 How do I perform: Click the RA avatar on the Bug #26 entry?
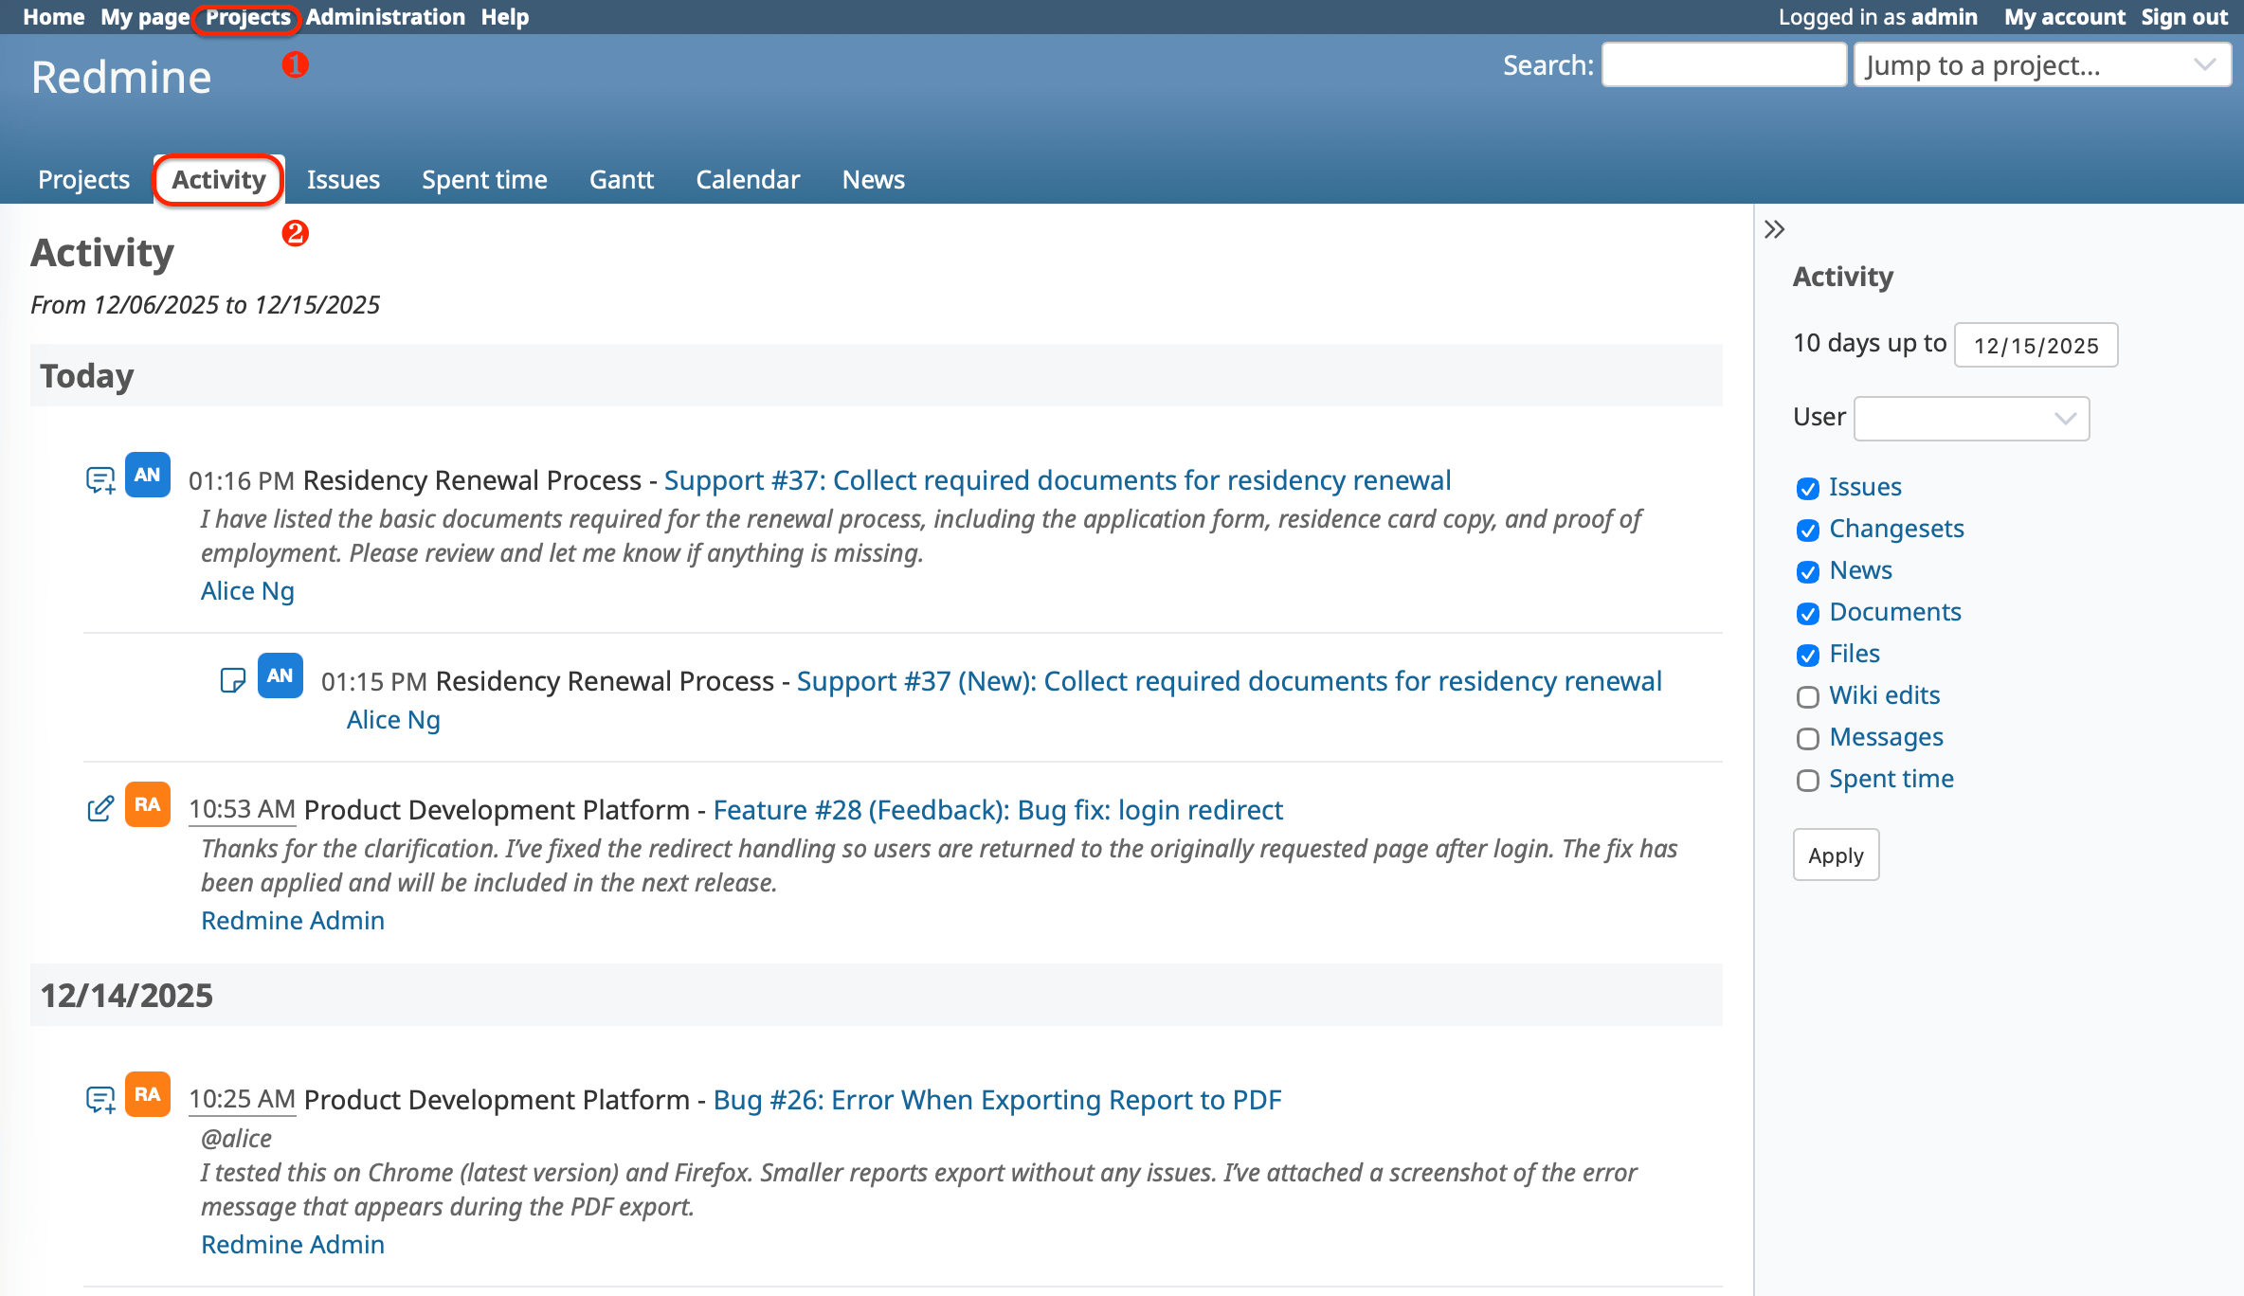148,1094
